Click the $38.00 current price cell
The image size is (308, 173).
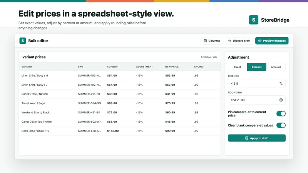coord(112,94)
